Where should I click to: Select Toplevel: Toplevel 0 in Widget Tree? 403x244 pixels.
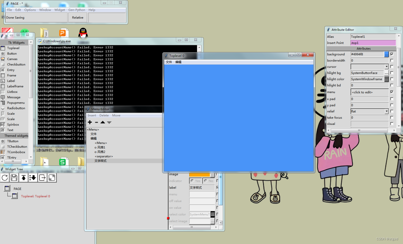click(35, 196)
